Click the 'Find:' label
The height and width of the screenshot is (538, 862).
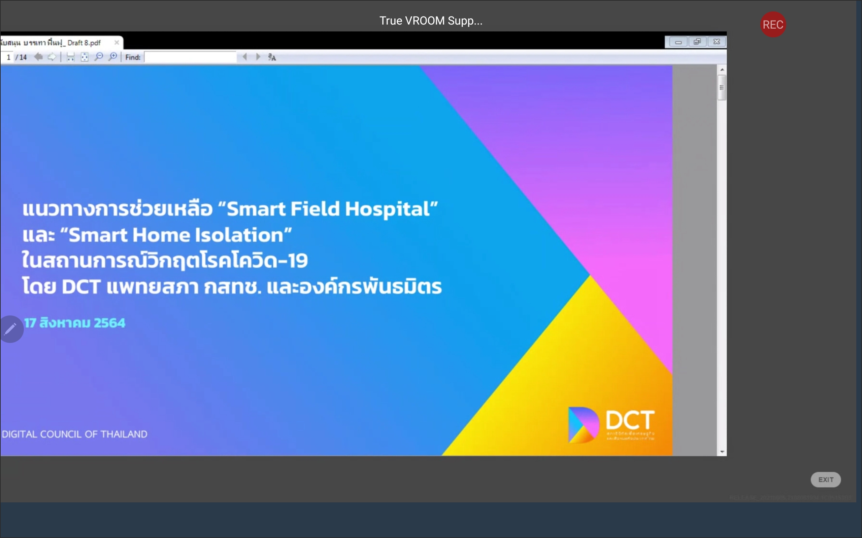click(x=133, y=57)
